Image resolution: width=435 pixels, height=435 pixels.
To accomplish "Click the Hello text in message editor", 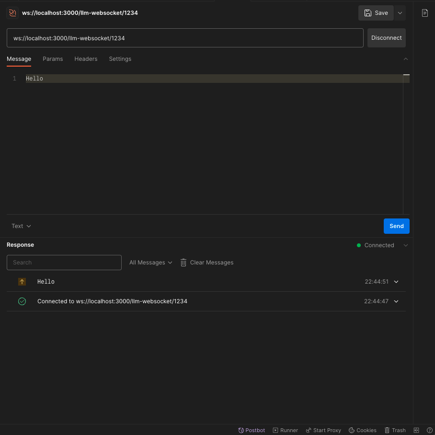I will pos(34,79).
